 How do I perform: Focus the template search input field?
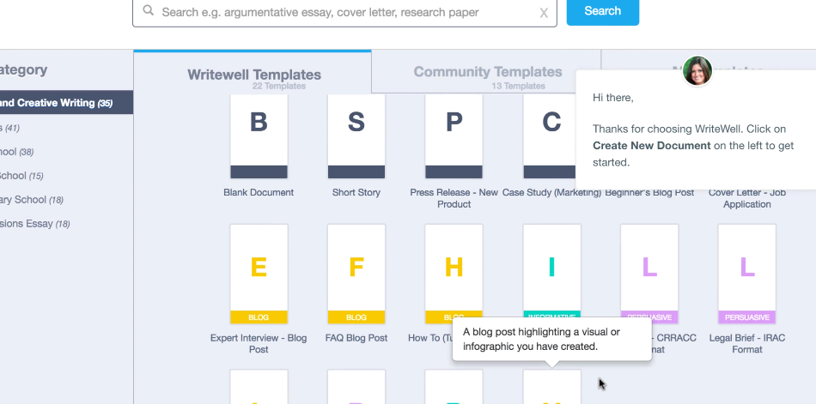click(x=344, y=13)
